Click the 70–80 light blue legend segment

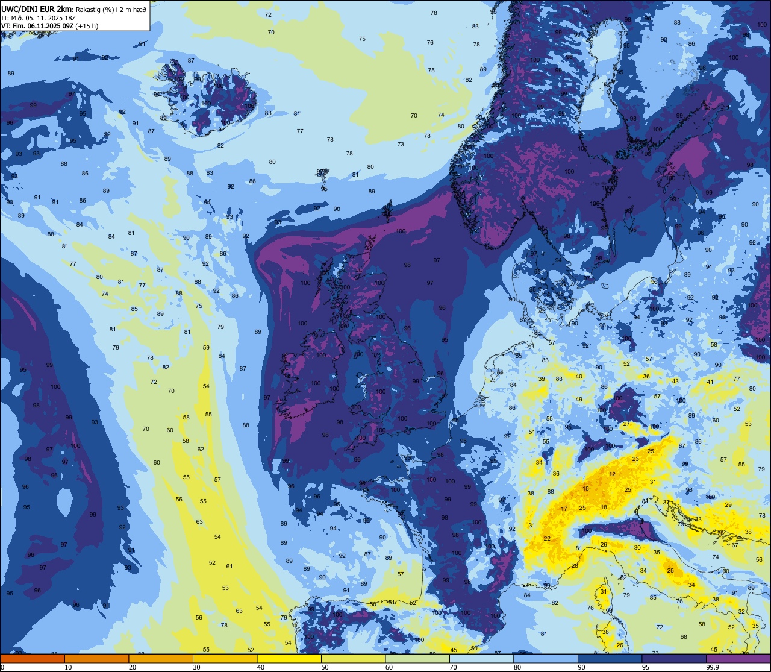(481, 658)
